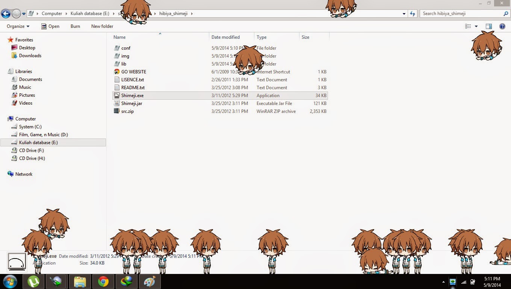Click 2,353 KB size of src.zip
The height and width of the screenshot is (289, 511).
(318, 111)
